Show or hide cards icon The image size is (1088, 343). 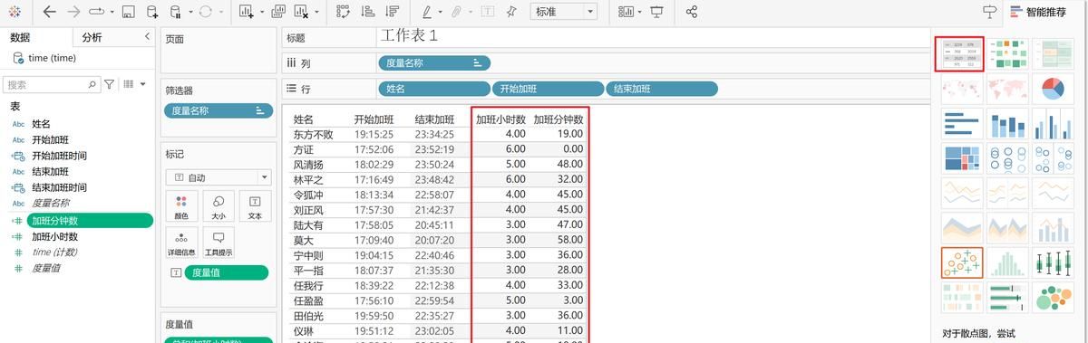coord(627,12)
